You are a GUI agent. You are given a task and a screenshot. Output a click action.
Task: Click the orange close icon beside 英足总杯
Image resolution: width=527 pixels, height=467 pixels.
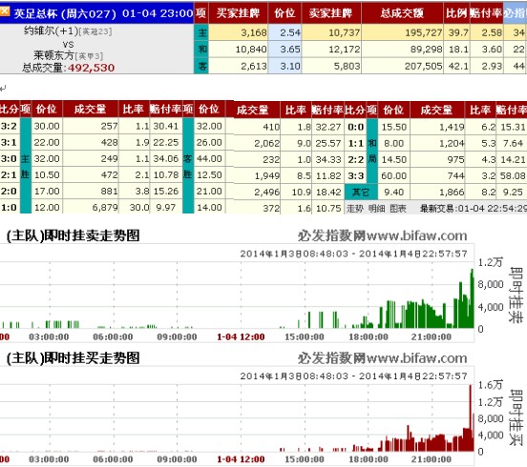tap(5, 12)
